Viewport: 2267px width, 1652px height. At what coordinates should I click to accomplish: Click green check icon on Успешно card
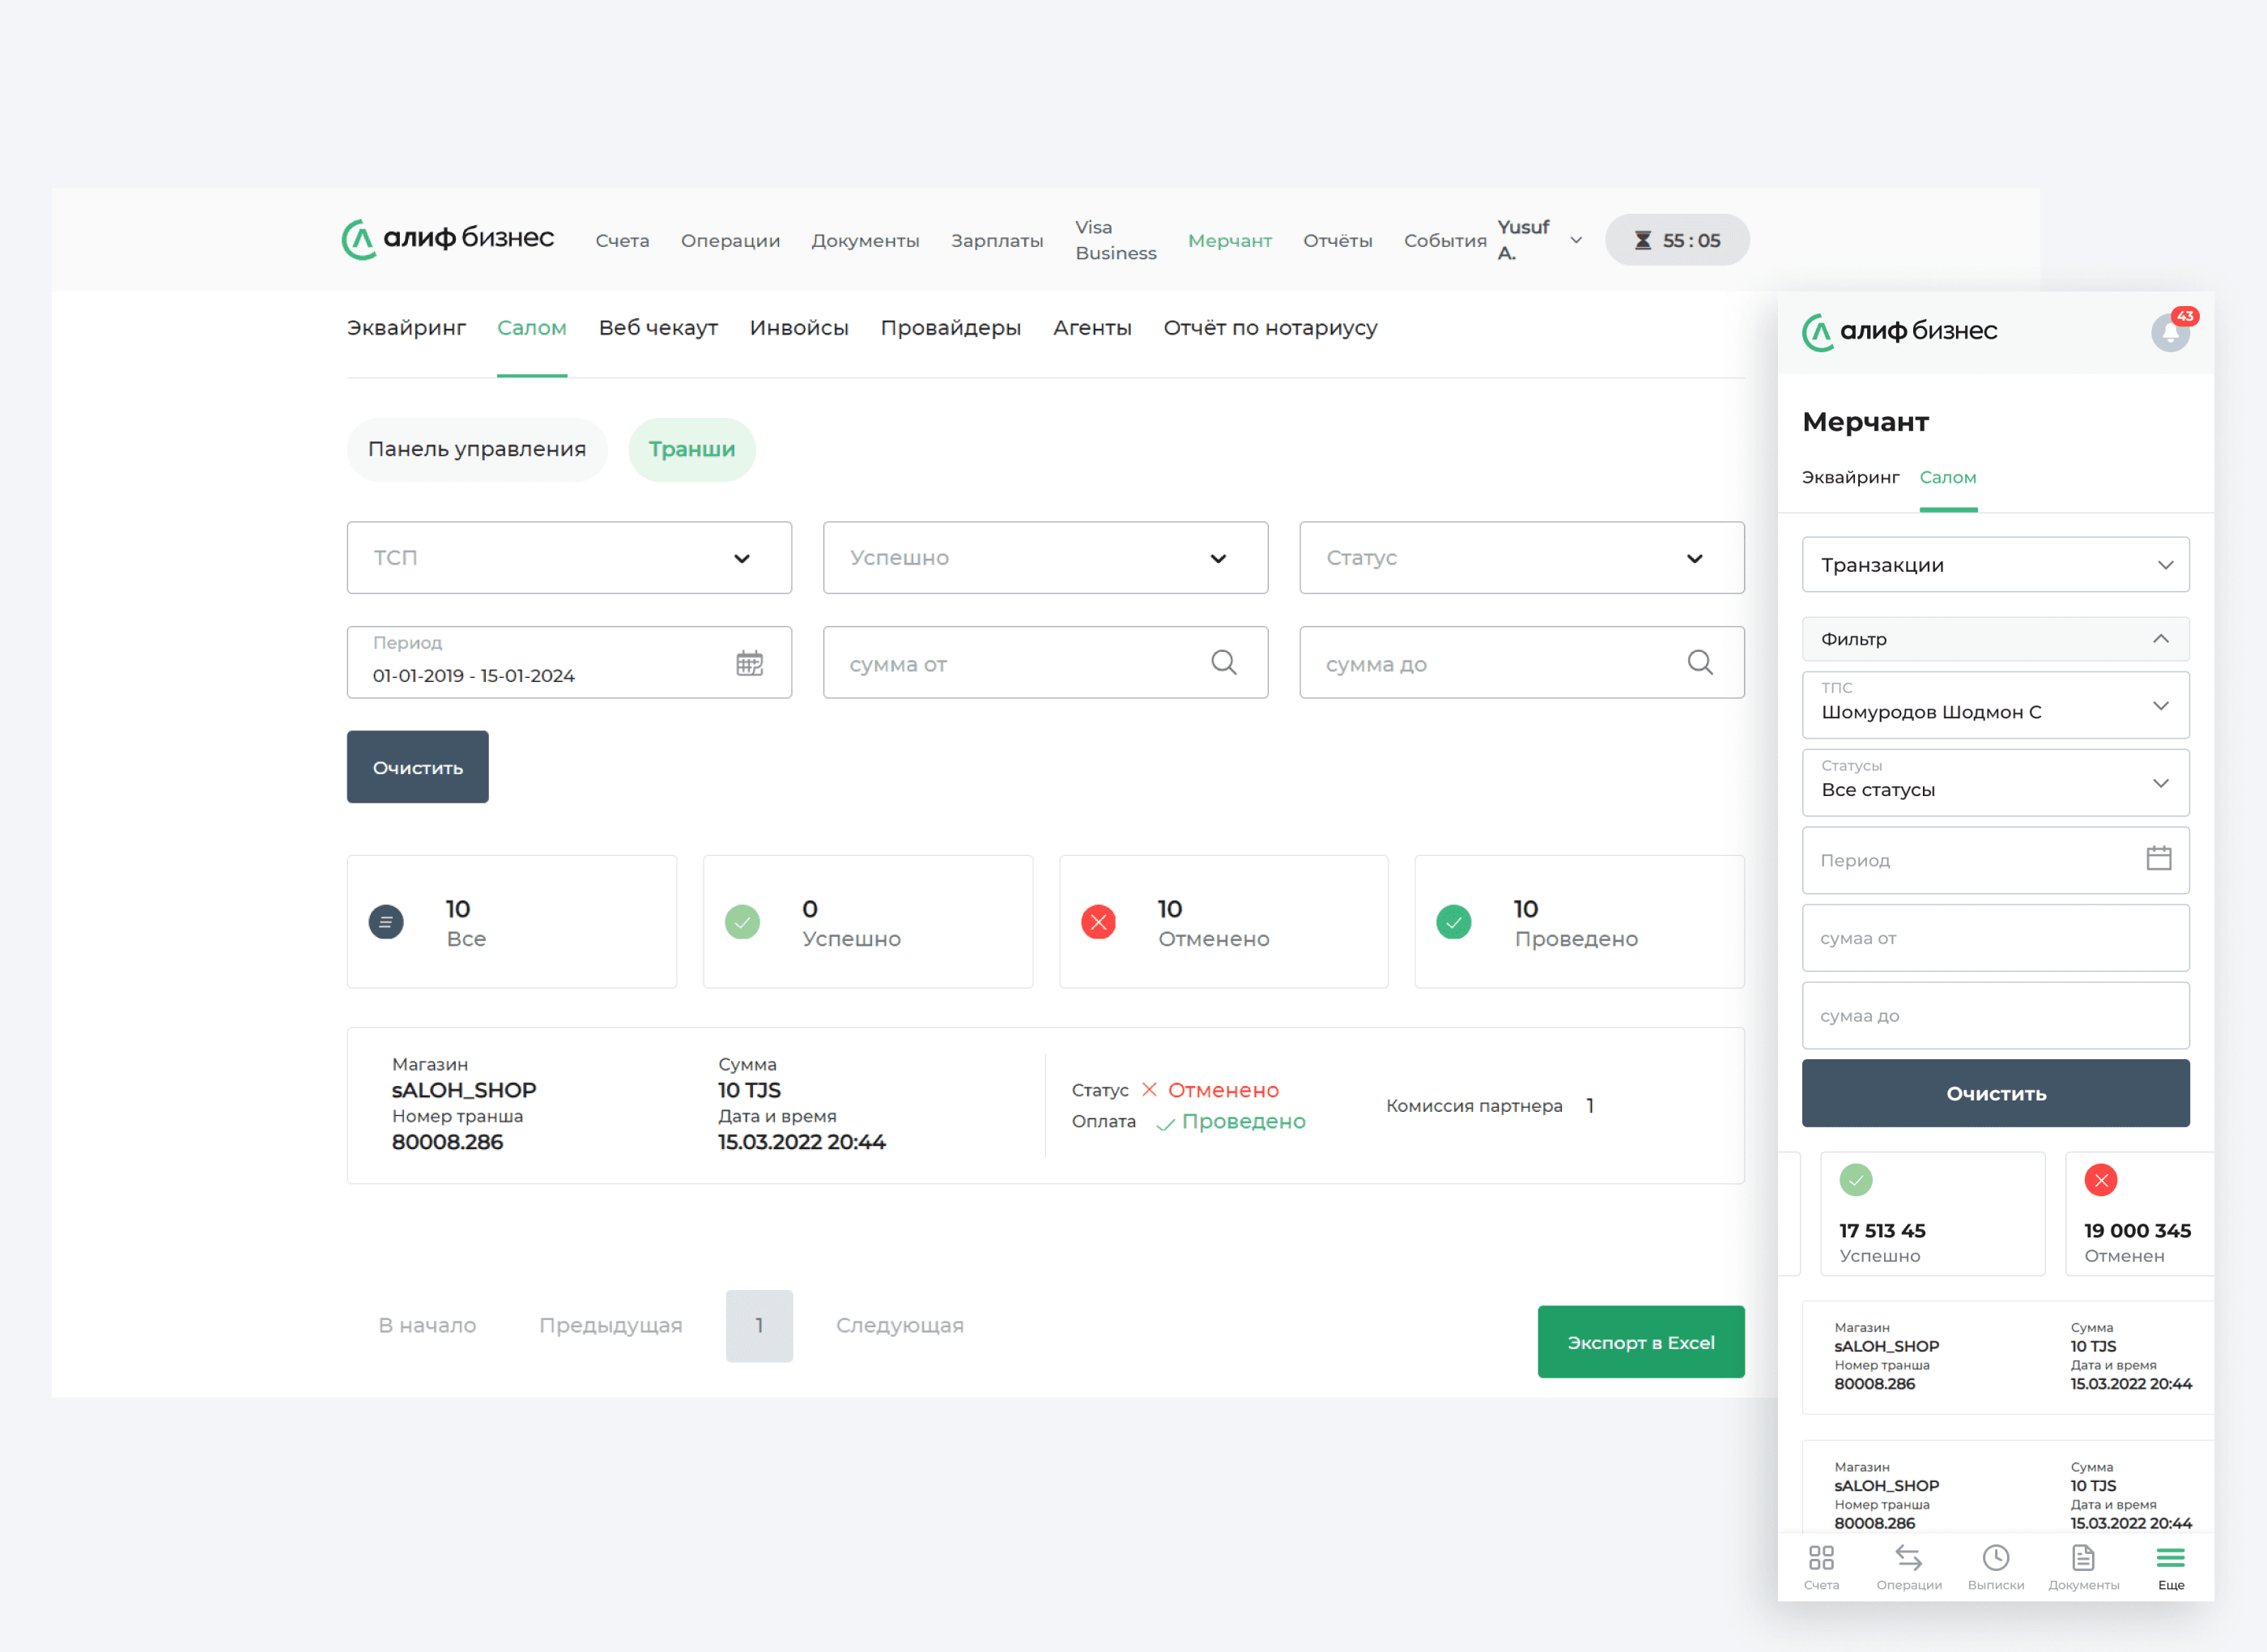(742, 922)
